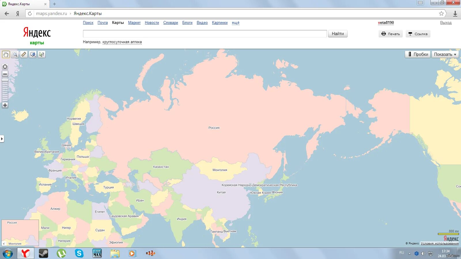Select the 'what's here' info pointer tool
The width and height of the screenshot is (461, 259).
pos(42,54)
